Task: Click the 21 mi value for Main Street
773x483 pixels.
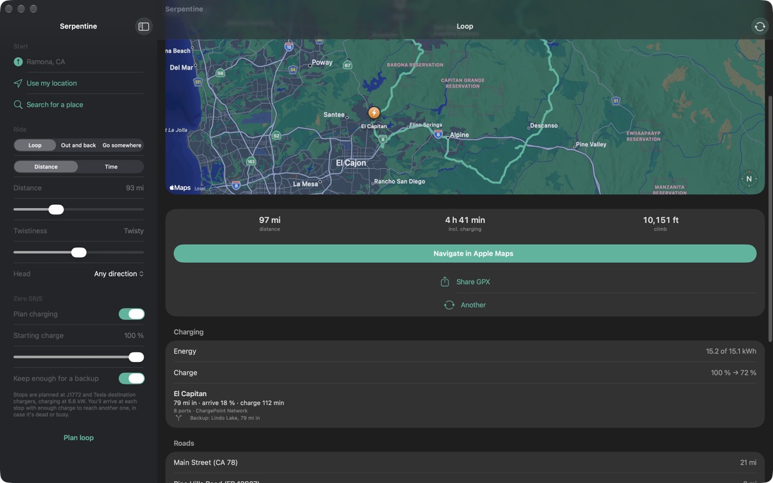Action: click(x=749, y=462)
